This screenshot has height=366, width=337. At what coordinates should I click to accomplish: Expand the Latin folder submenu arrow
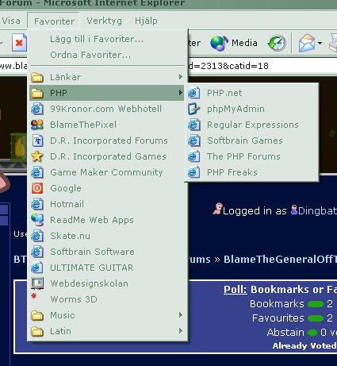[x=181, y=330]
